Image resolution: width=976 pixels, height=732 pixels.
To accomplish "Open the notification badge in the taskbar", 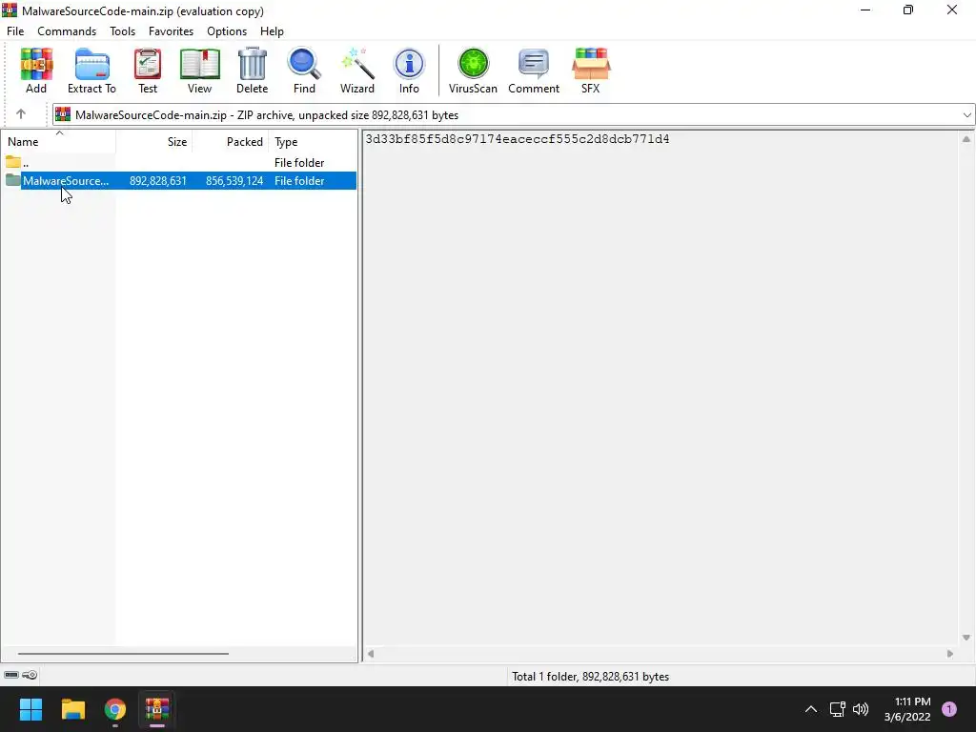I will [949, 708].
